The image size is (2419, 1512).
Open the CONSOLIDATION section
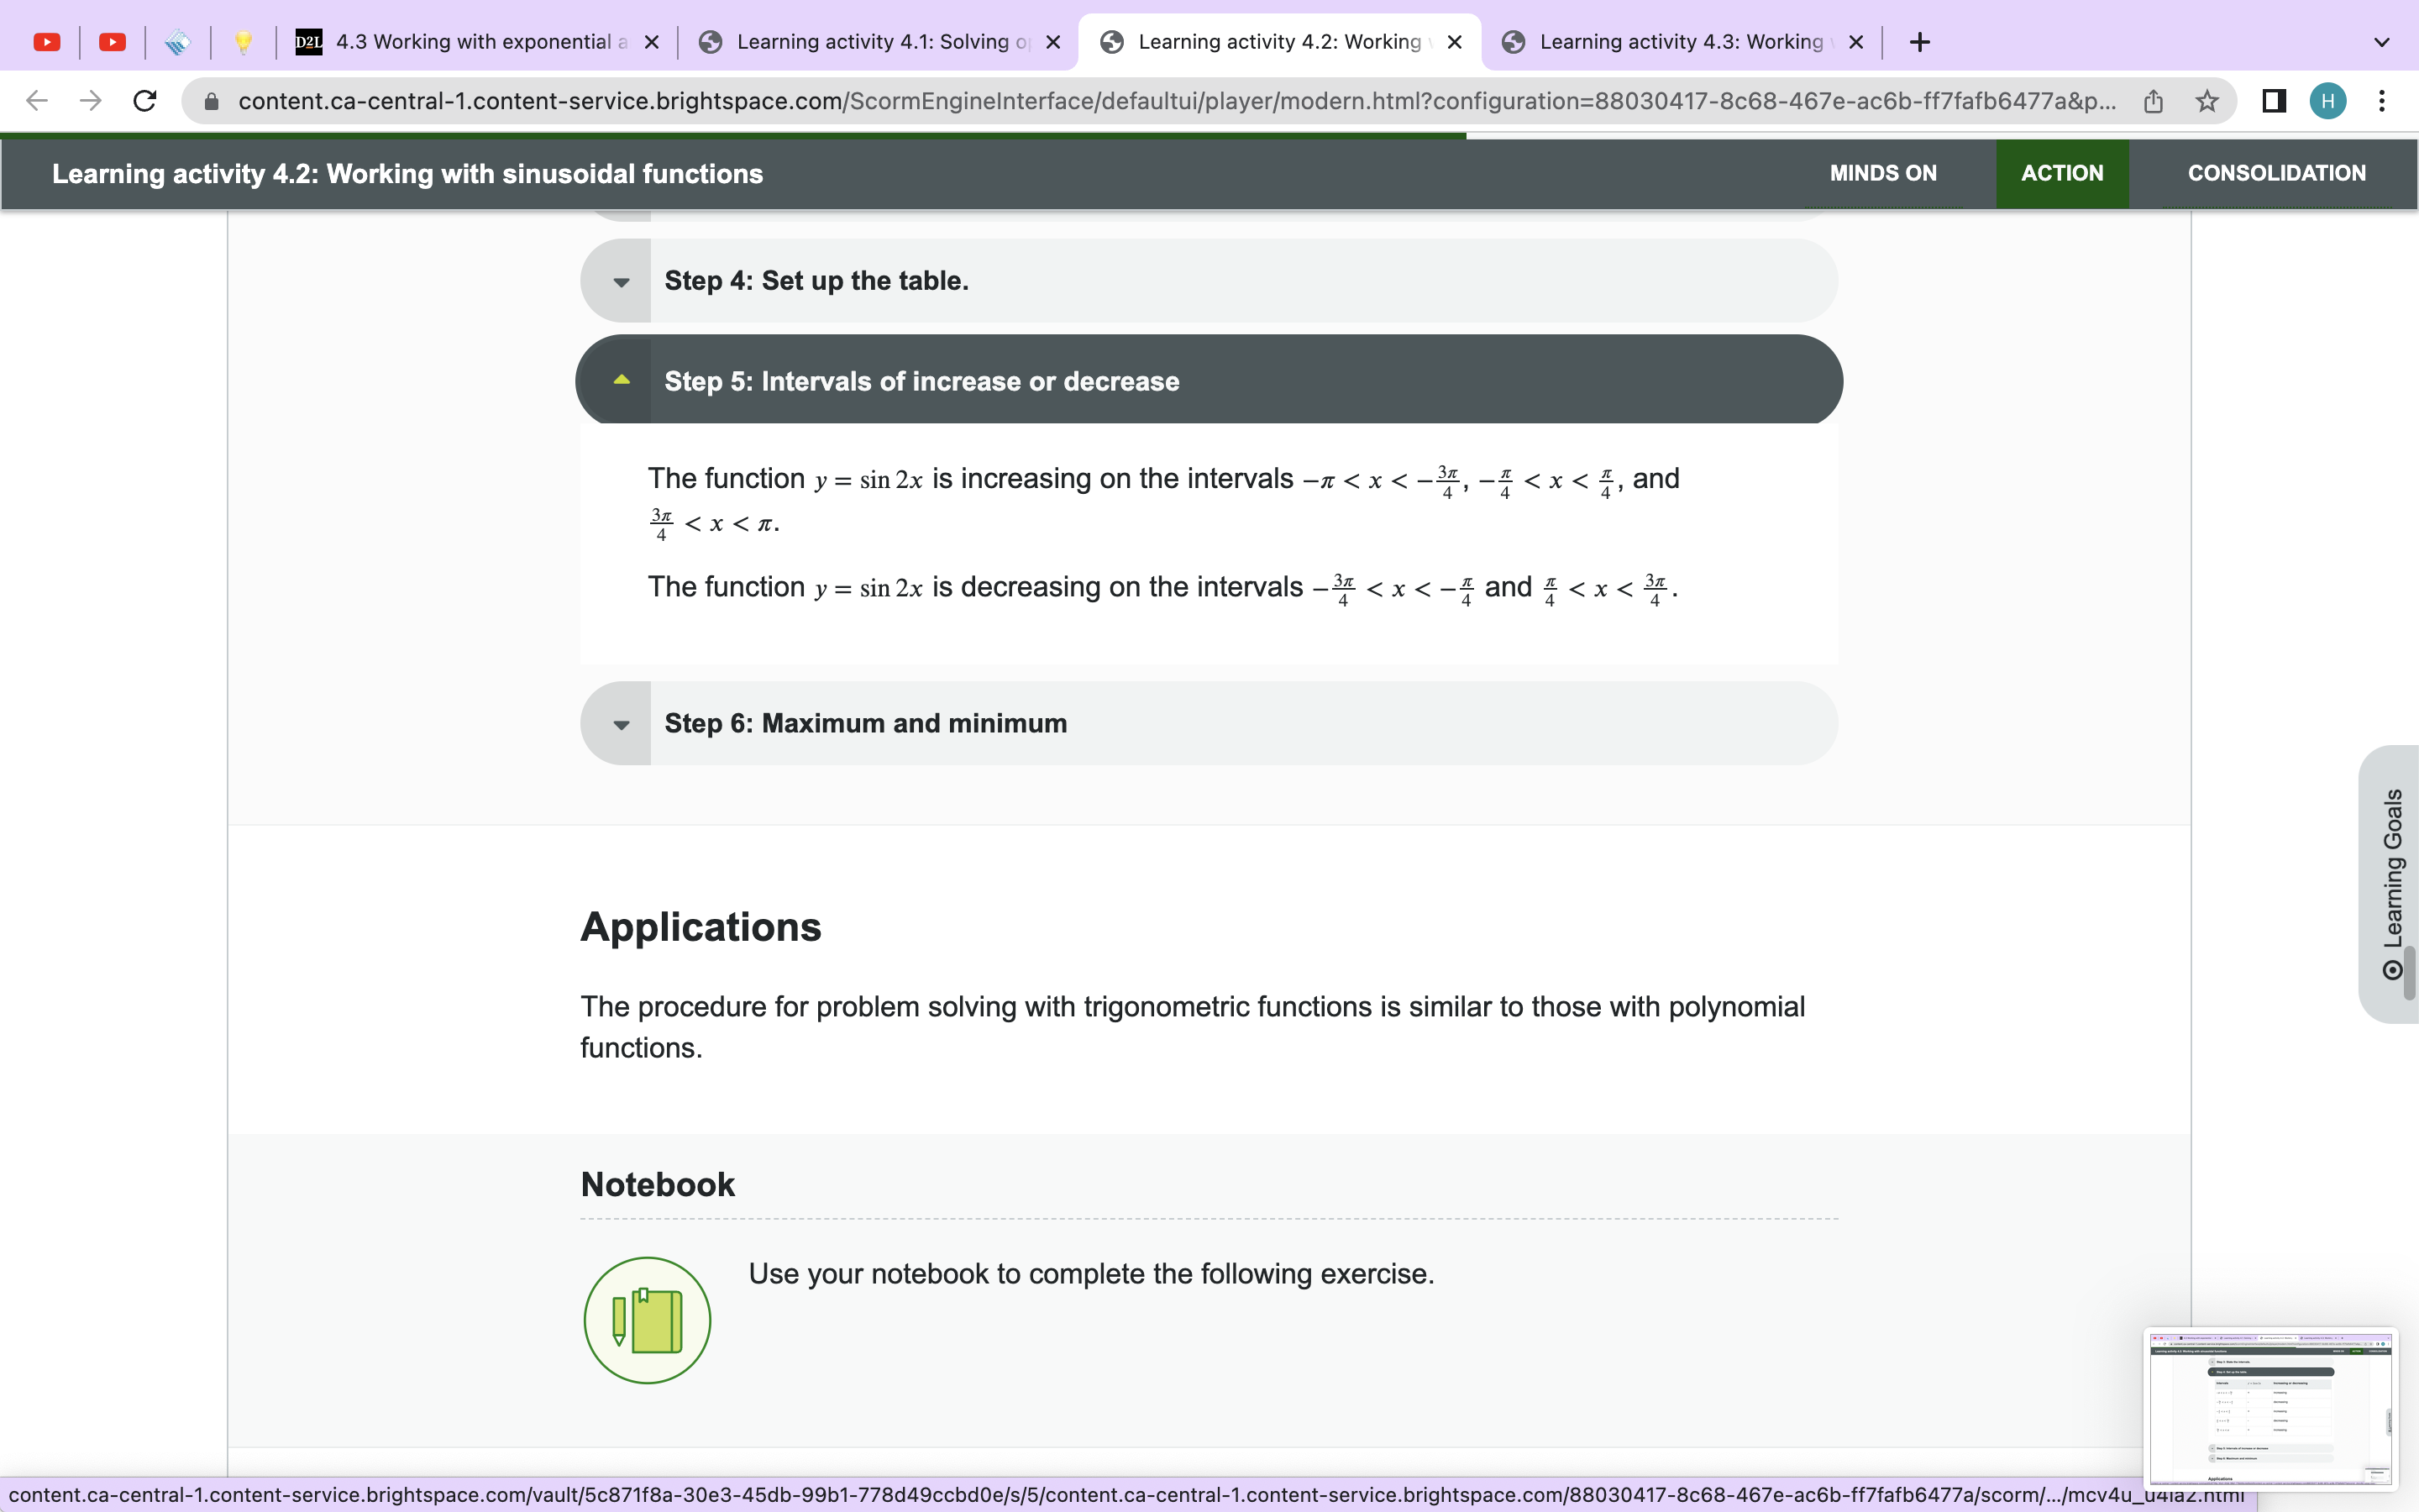click(2275, 172)
